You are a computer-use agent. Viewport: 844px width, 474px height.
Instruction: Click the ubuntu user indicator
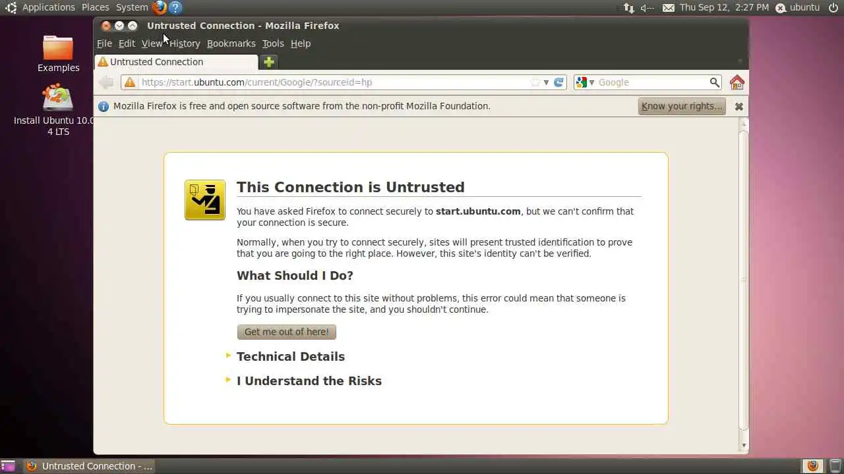798,7
